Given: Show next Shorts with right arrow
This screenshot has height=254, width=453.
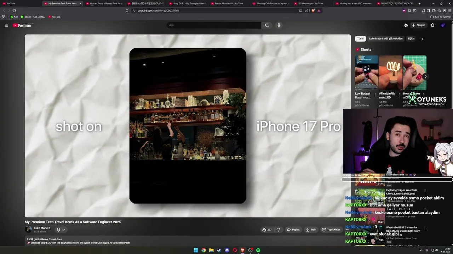Looking at the screenshot, I should click(425, 77).
